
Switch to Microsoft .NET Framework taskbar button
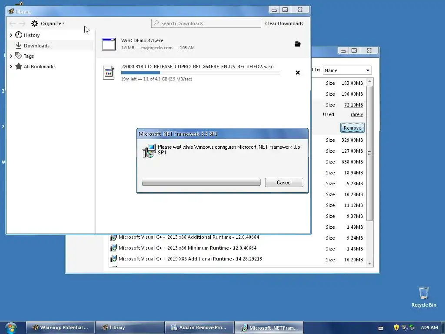coord(269,328)
